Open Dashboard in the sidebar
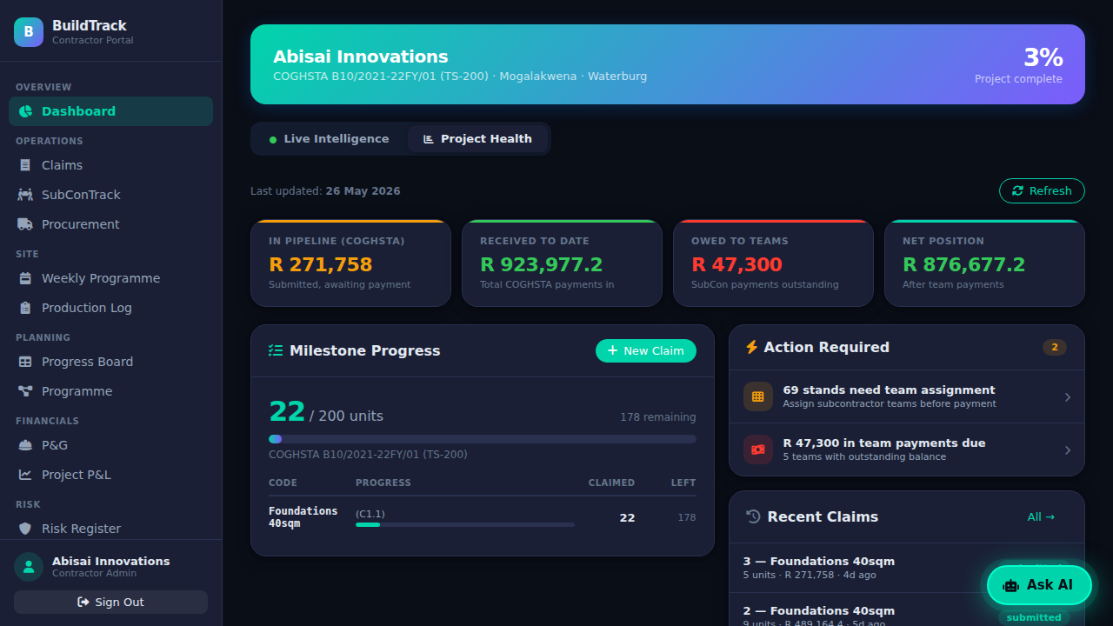Screen dimensions: 1113x626 (110, 111)
